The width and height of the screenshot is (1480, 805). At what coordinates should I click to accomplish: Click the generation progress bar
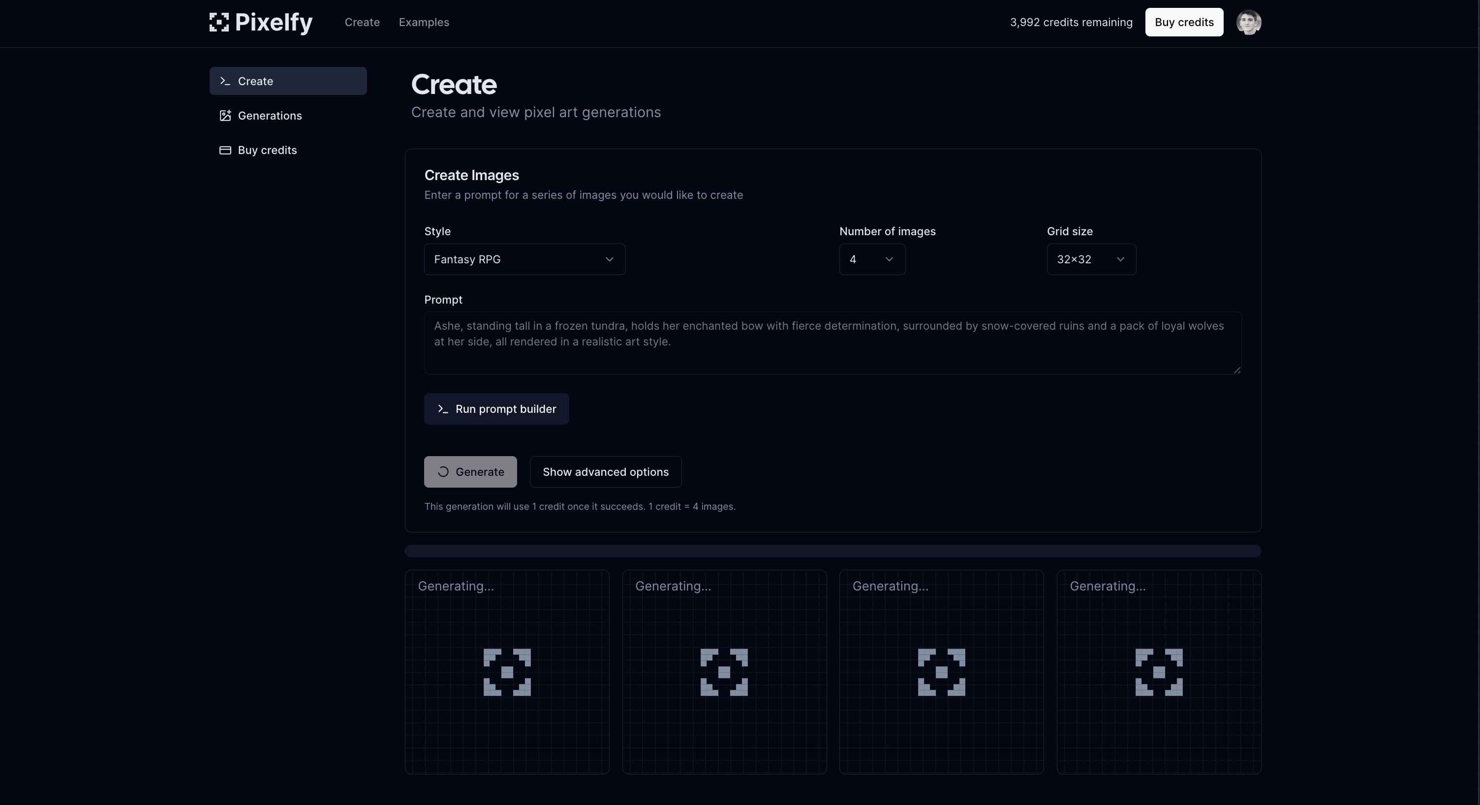click(832, 551)
